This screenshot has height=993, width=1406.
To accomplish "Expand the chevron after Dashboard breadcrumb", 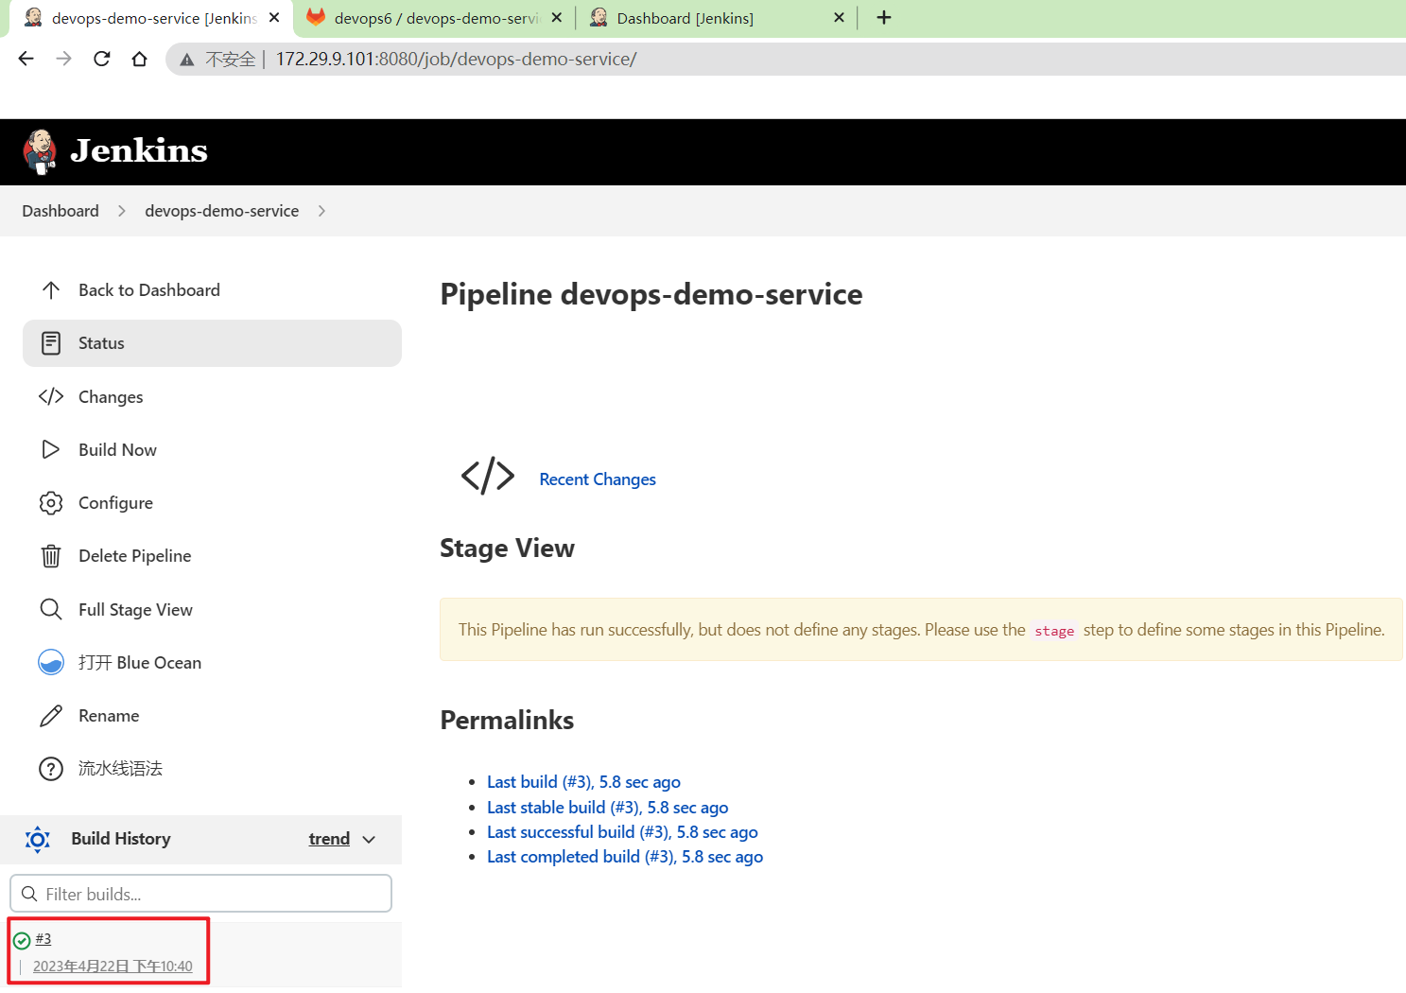I will 122,211.
